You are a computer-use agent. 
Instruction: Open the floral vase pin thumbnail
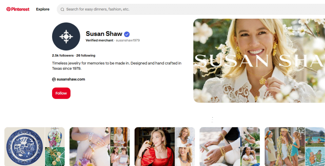[x=55, y=137]
